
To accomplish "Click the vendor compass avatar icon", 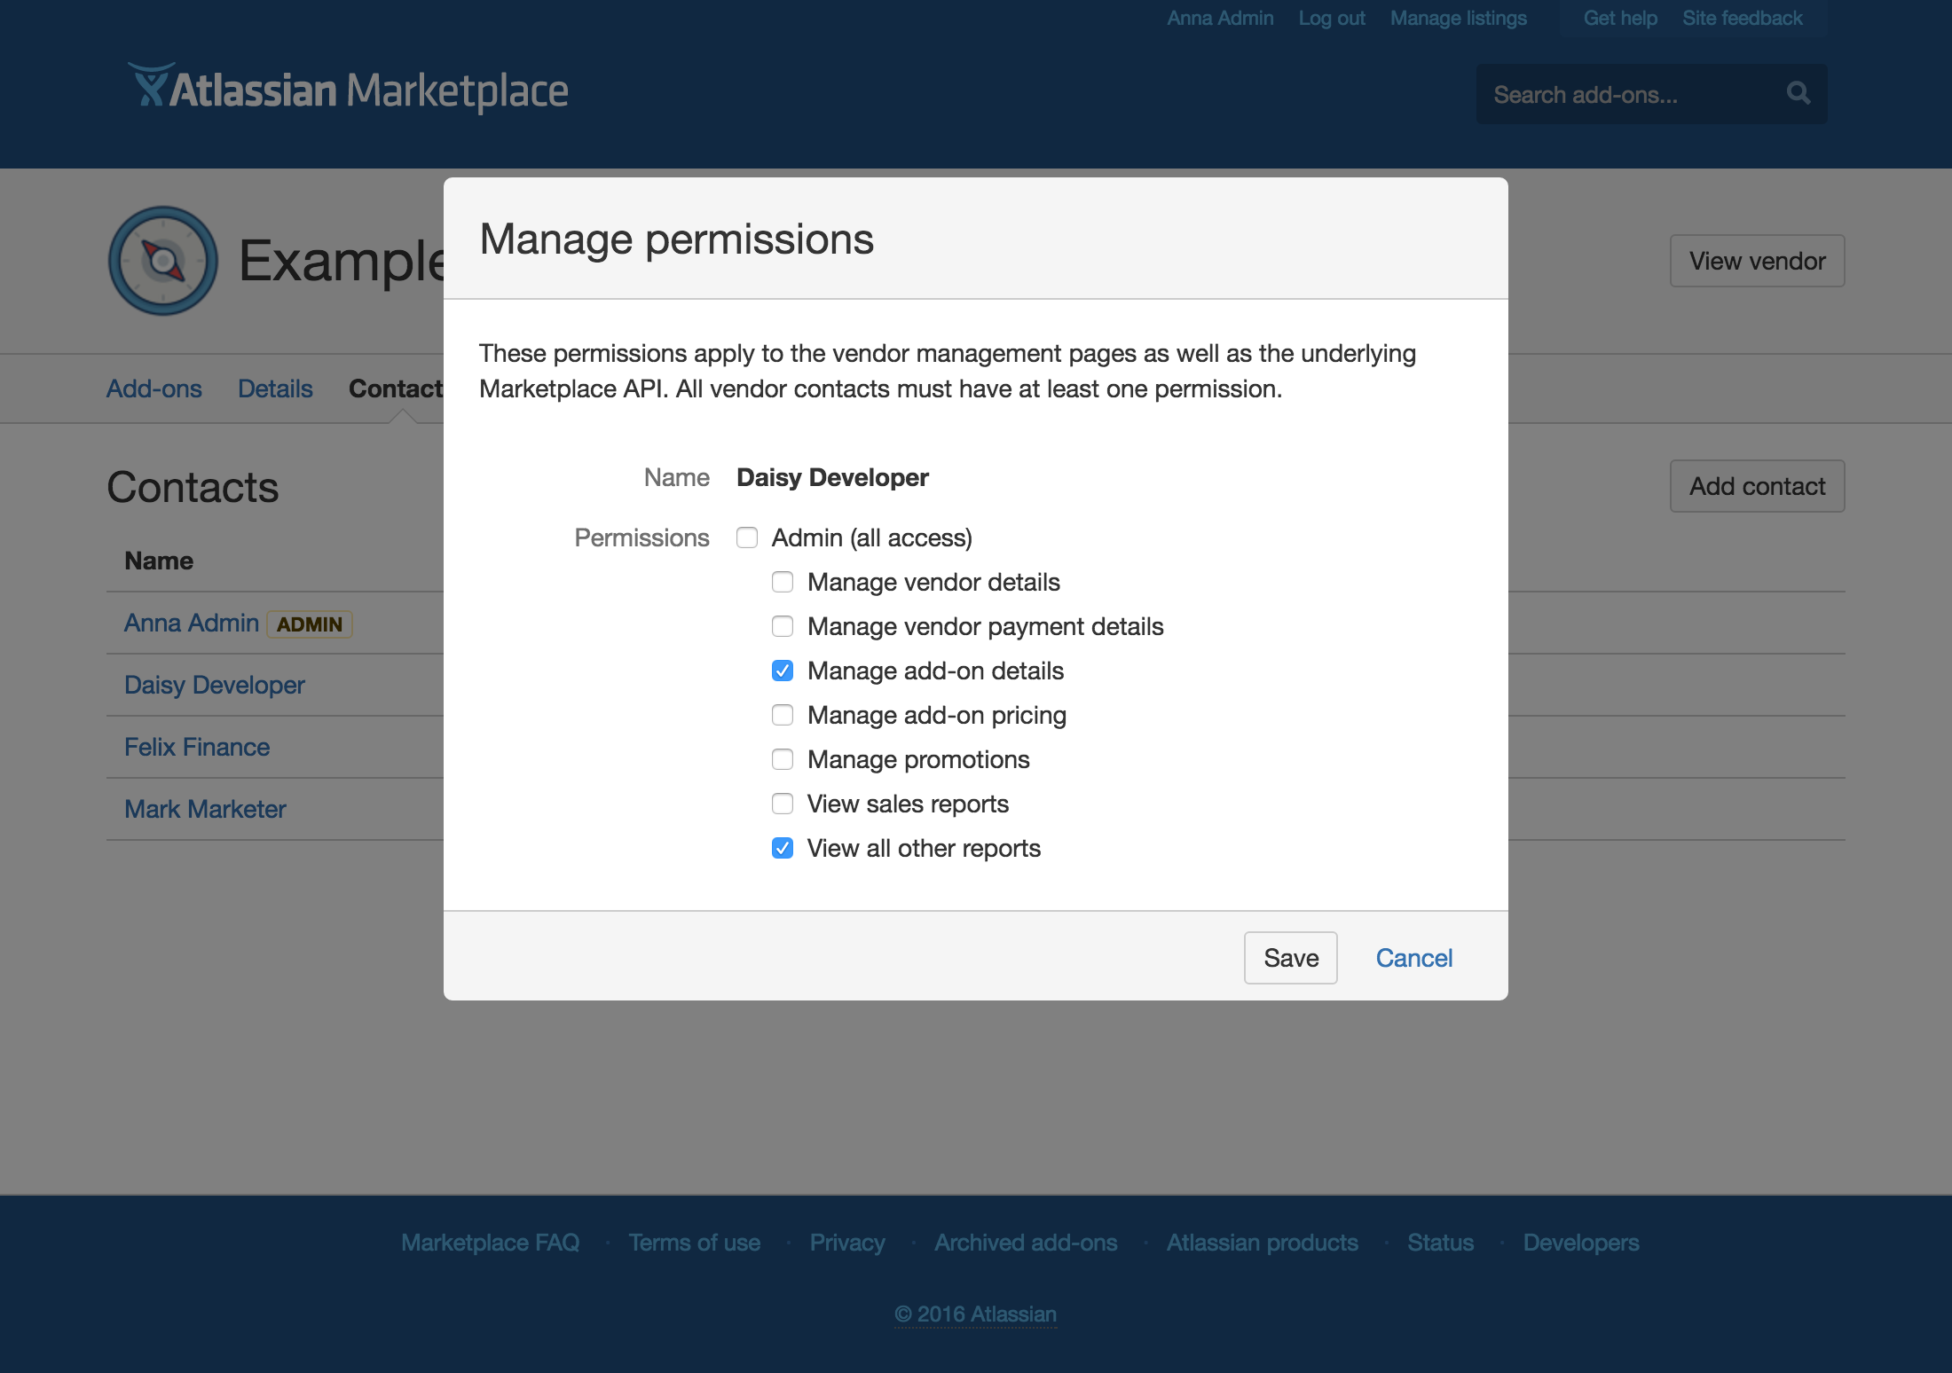I will coord(162,261).
